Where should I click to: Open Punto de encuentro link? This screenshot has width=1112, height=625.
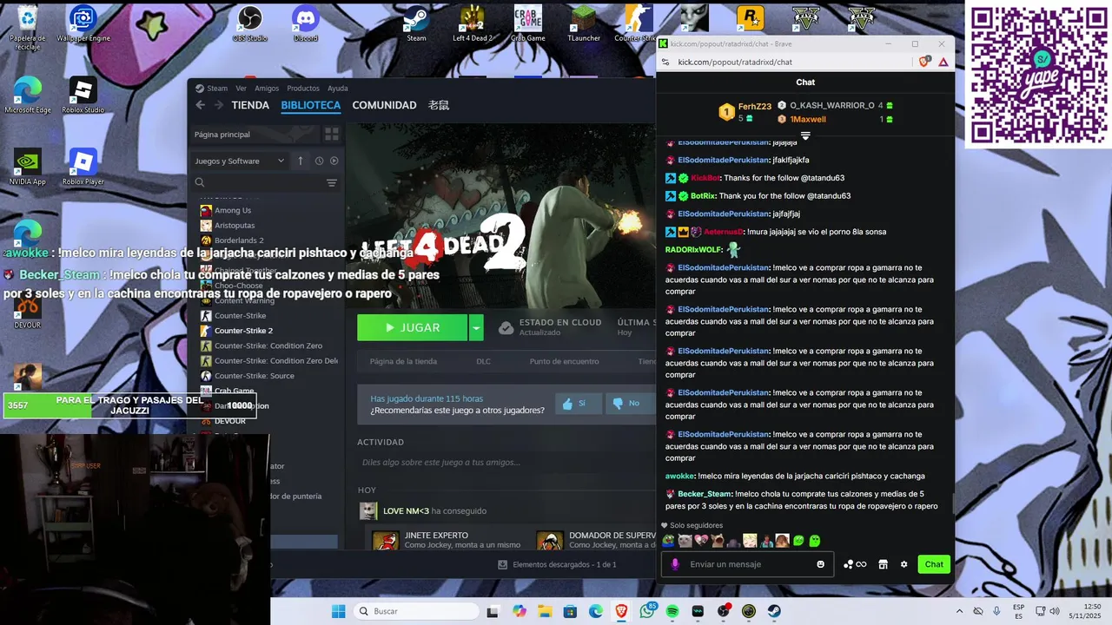click(564, 361)
